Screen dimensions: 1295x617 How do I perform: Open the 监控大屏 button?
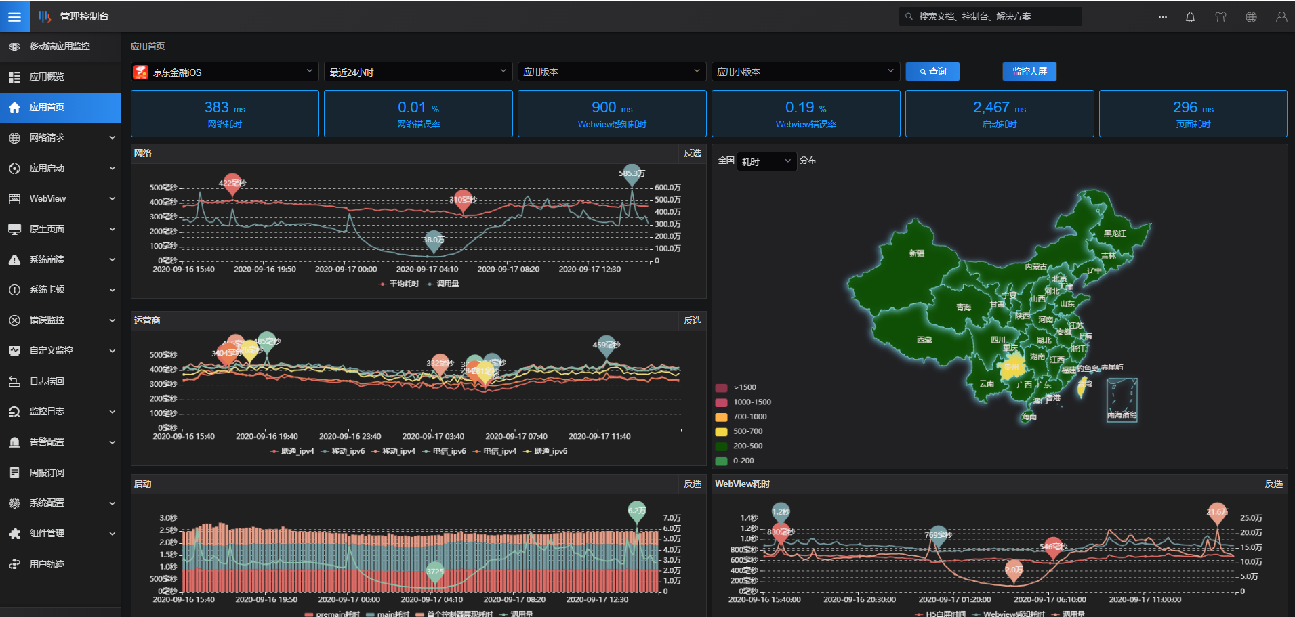tap(1029, 71)
